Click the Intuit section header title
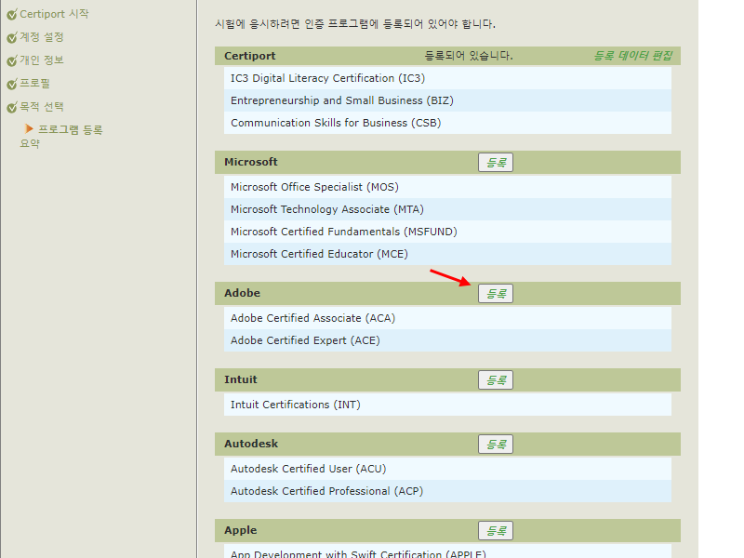This screenshot has width=744, height=558. (241, 379)
